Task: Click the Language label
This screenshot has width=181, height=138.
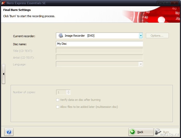Action: 20,64
